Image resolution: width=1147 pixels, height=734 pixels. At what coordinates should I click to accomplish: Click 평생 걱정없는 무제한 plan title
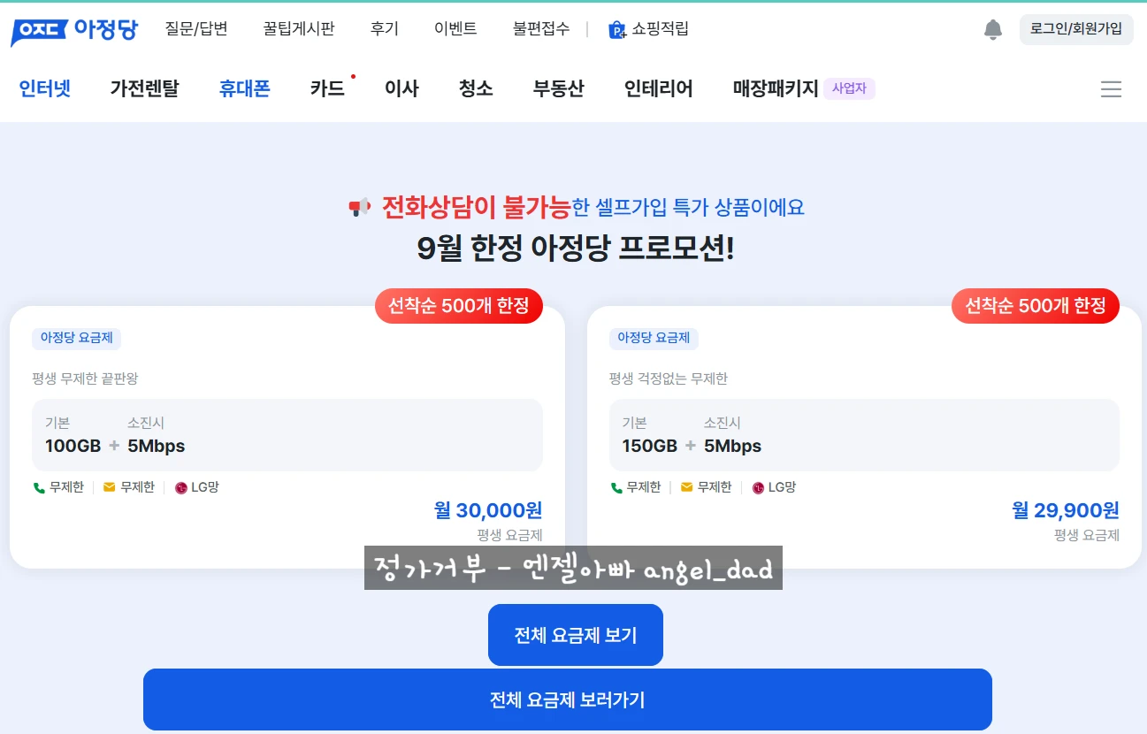coord(669,378)
